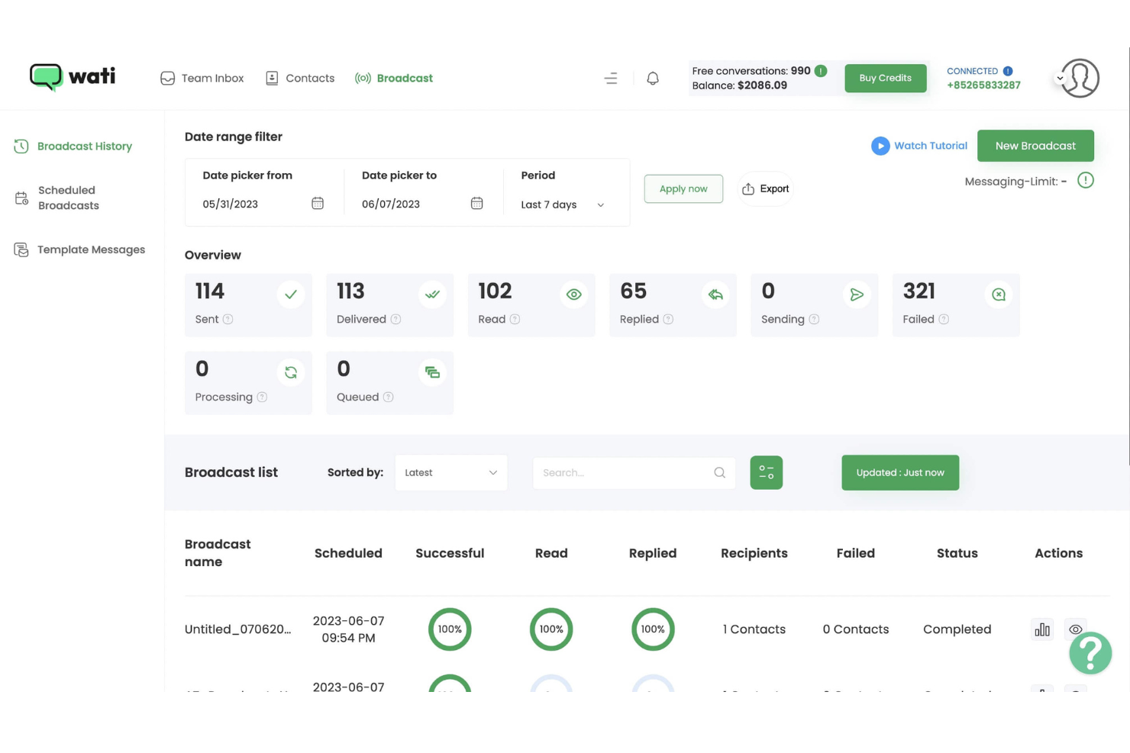
Task: Open analytics chart icon for Untitled_070620 broadcast
Action: pyautogui.click(x=1041, y=629)
